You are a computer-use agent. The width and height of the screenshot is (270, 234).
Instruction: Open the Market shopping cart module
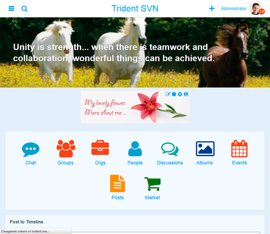point(152,188)
